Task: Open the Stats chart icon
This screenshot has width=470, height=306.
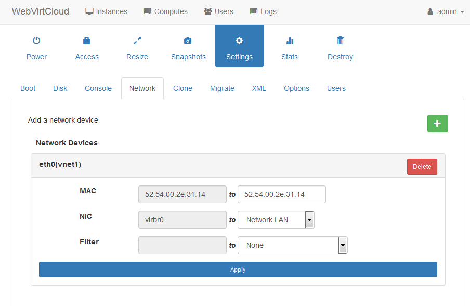Action: (x=290, y=41)
